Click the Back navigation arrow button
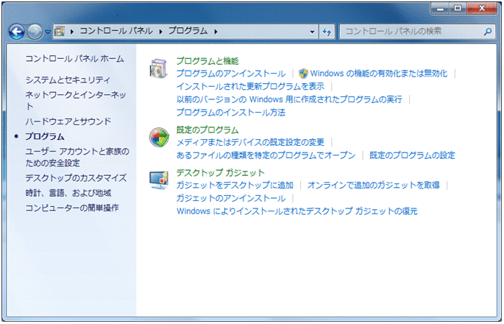Viewport: 504px width, 324px height. (x=16, y=32)
